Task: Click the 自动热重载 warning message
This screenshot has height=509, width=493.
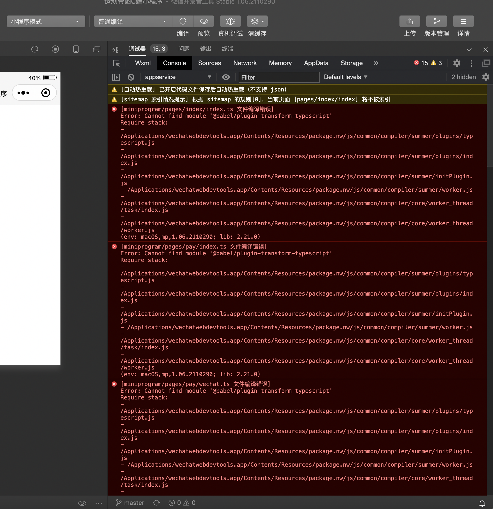Action: pyautogui.click(x=297, y=90)
